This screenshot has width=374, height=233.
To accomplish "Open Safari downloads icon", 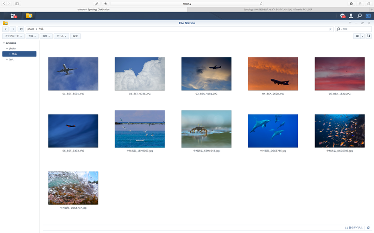I will [352, 4].
